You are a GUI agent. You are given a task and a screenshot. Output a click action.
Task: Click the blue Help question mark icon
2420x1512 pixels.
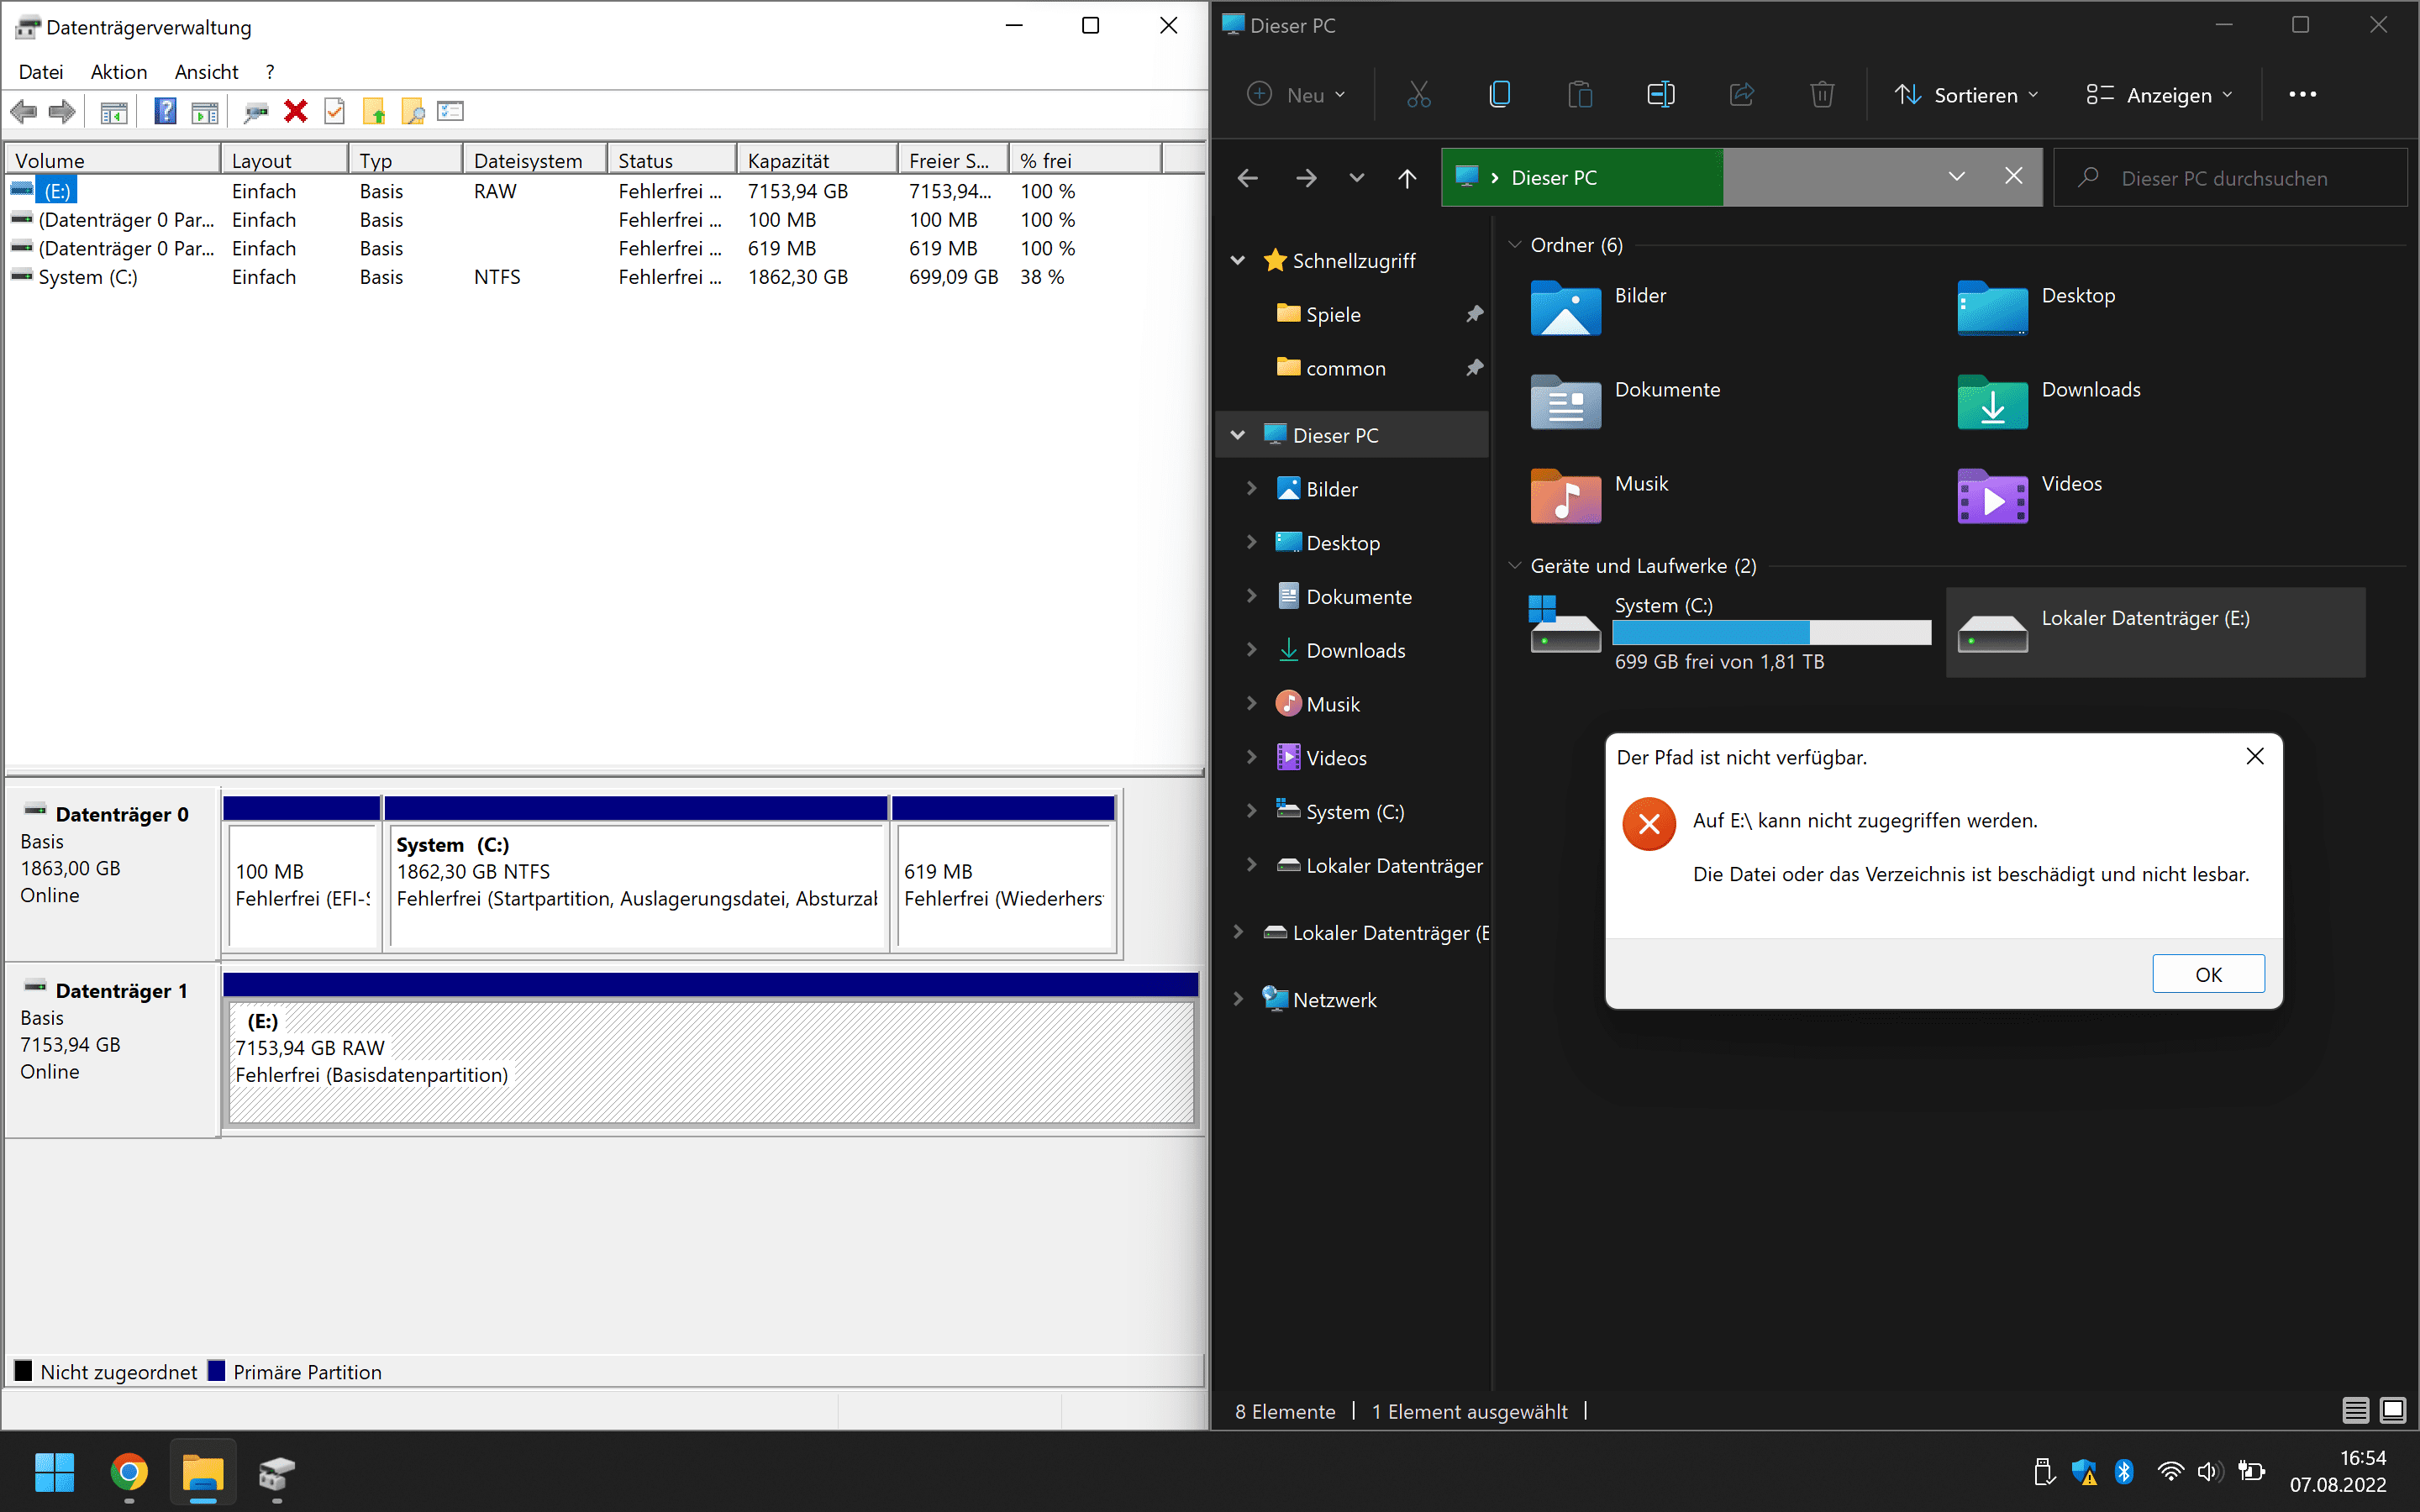coord(165,111)
